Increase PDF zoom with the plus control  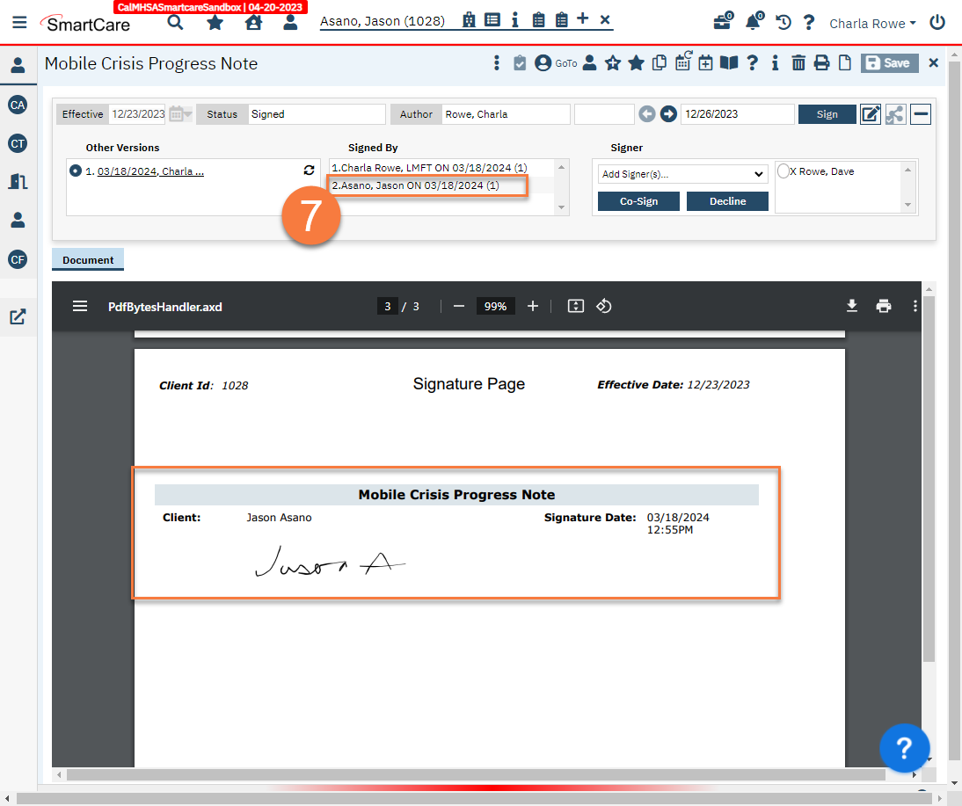point(532,306)
